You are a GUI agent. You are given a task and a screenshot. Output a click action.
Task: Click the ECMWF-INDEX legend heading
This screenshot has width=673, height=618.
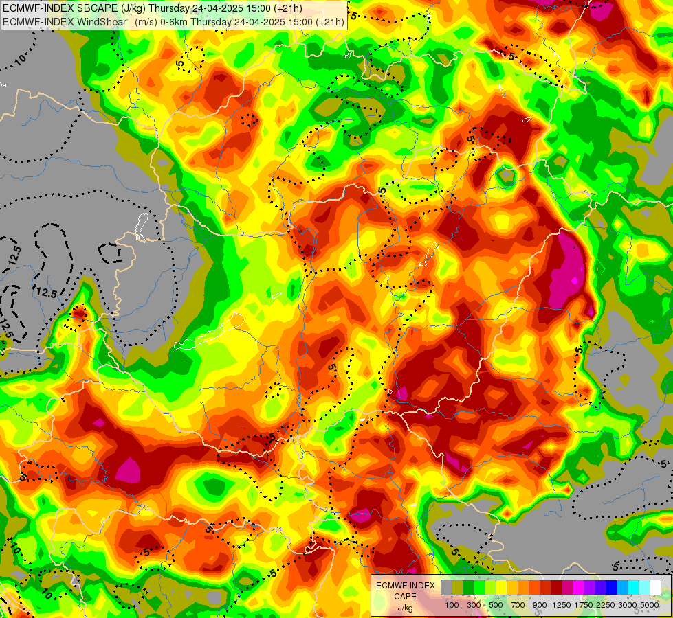point(405,586)
